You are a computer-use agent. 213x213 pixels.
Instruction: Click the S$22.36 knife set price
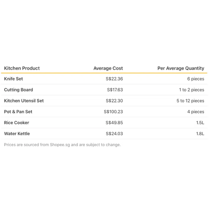tap(114, 79)
